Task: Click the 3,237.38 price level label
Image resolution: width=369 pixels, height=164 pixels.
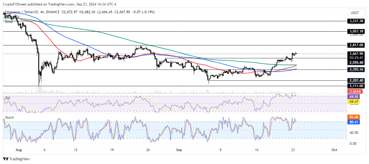Action: (356, 21)
